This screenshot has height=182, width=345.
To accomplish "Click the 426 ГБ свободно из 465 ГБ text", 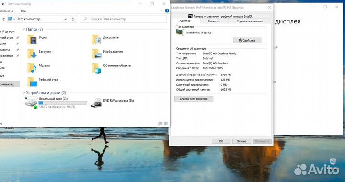I will click(57, 107).
